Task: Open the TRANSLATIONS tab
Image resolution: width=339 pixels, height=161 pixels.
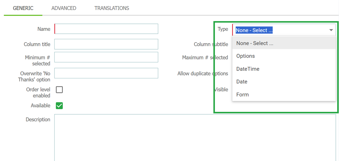Action: (x=112, y=8)
